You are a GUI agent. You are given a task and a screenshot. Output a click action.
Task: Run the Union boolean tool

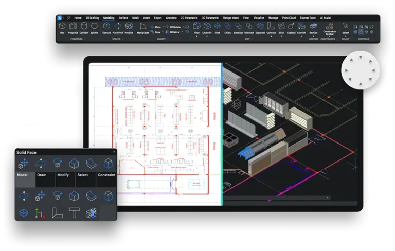coord(227,28)
